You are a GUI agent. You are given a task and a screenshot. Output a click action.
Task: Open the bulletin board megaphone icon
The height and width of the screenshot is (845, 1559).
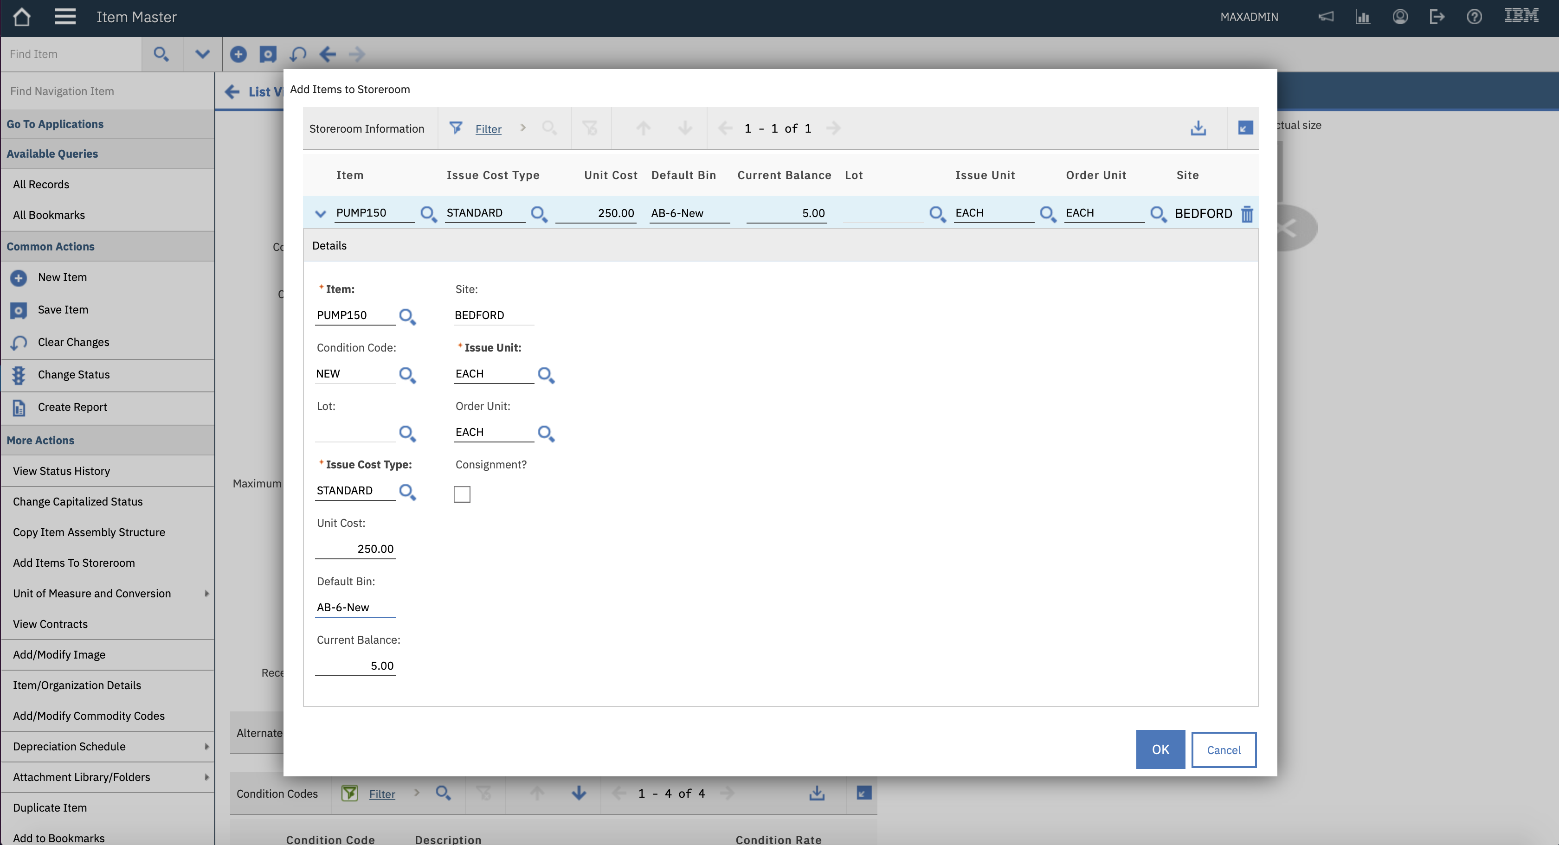point(1326,17)
